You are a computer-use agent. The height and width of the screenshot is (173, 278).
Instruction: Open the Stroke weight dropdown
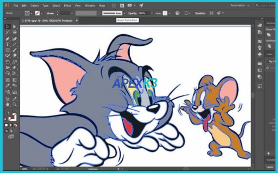coord(72,13)
